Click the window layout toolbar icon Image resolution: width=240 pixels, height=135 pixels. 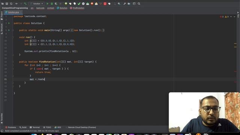point(134,4)
